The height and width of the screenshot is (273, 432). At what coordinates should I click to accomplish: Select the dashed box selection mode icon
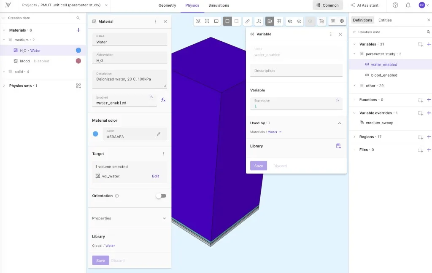click(236, 21)
